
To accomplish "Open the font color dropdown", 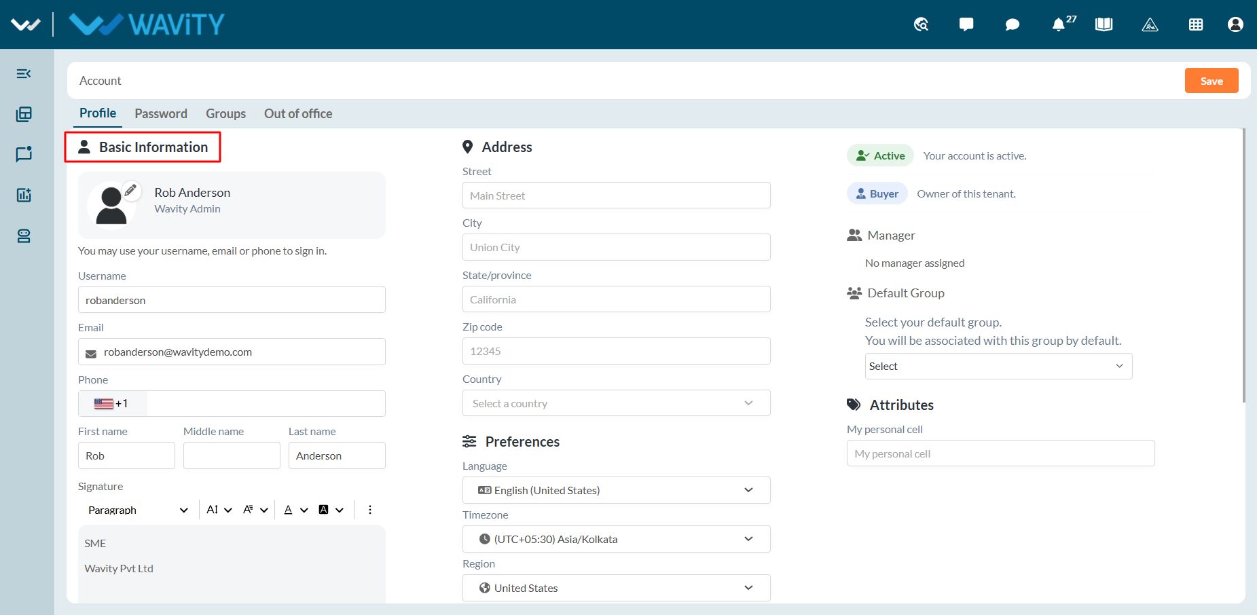I will (x=296, y=510).
